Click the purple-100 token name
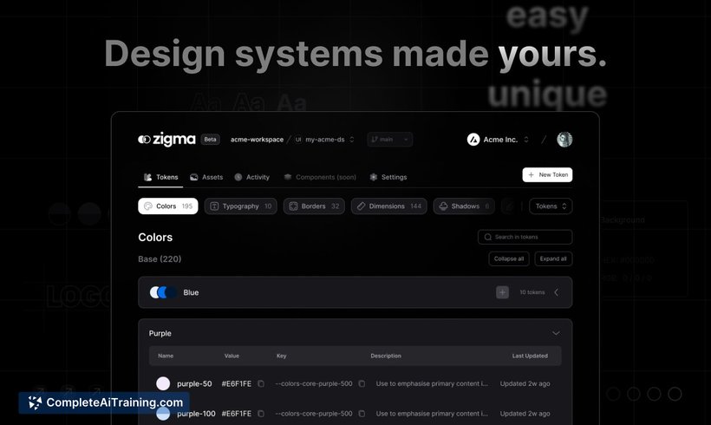711x425 pixels. [x=196, y=414]
